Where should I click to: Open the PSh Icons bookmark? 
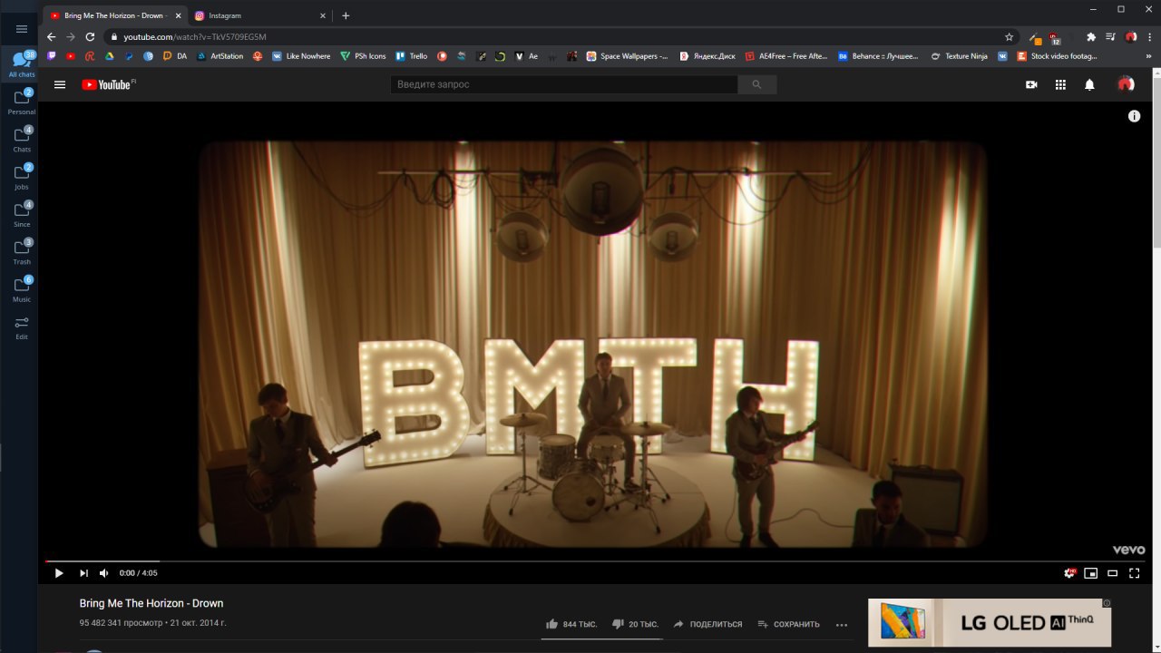point(363,56)
